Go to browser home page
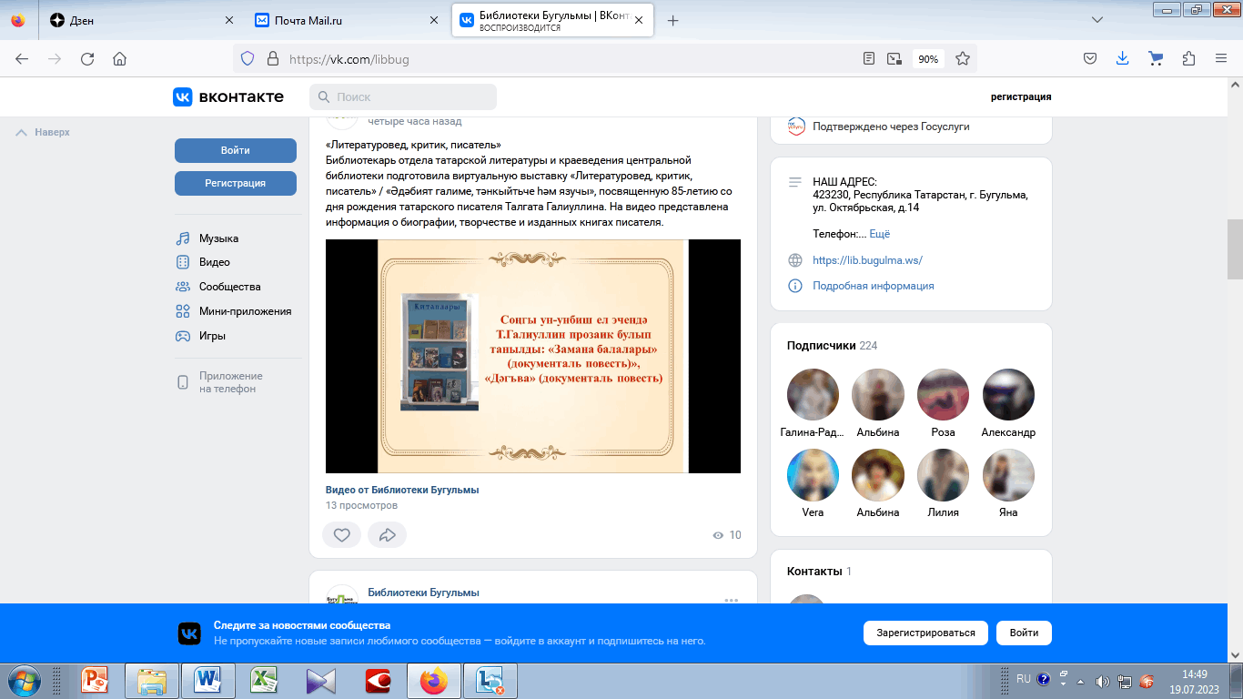Screen dimensions: 1243x699 point(119,58)
